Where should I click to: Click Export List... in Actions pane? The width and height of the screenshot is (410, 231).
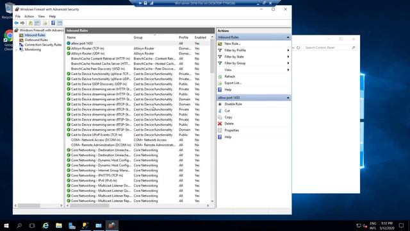233,83
